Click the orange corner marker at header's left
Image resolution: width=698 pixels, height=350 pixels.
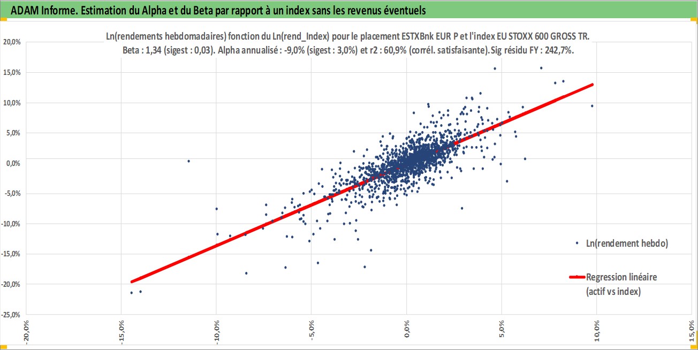4,19
